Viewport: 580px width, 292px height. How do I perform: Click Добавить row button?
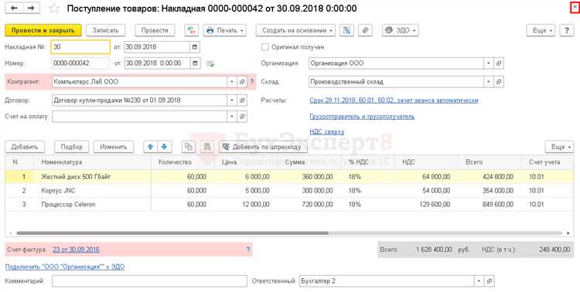[25, 147]
